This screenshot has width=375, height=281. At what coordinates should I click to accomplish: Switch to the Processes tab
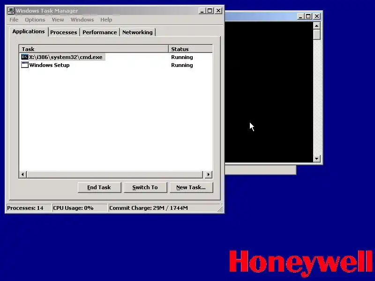pyautogui.click(x=64, y=32)
